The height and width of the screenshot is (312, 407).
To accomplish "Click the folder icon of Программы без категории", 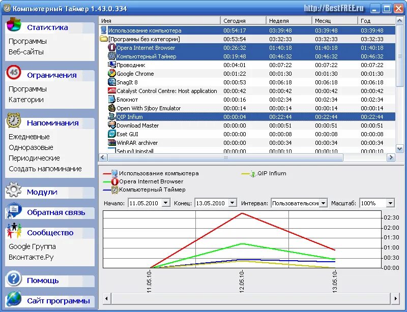I will click(x=104, y=39).
